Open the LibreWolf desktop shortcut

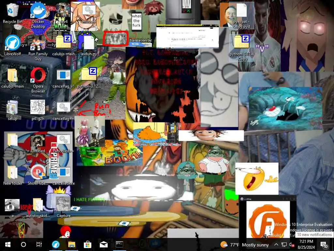point(13,46)
